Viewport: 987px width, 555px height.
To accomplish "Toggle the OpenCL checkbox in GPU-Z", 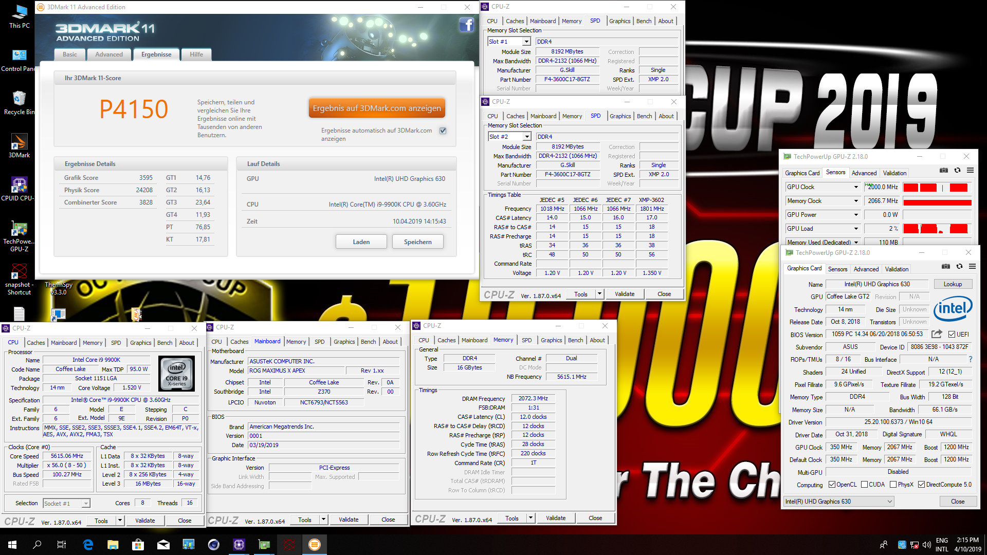I will click(832, 485).
